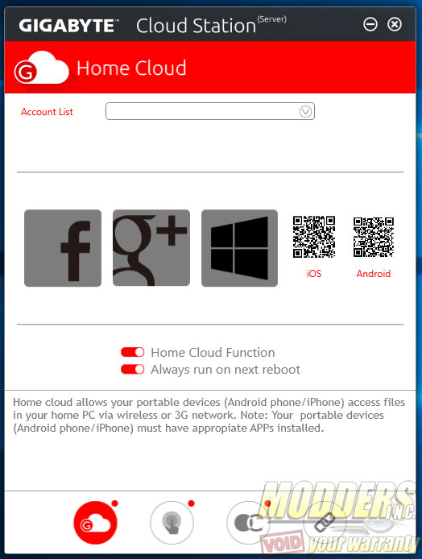
Task: Click the red iOS label
Action: coord(314,274)
